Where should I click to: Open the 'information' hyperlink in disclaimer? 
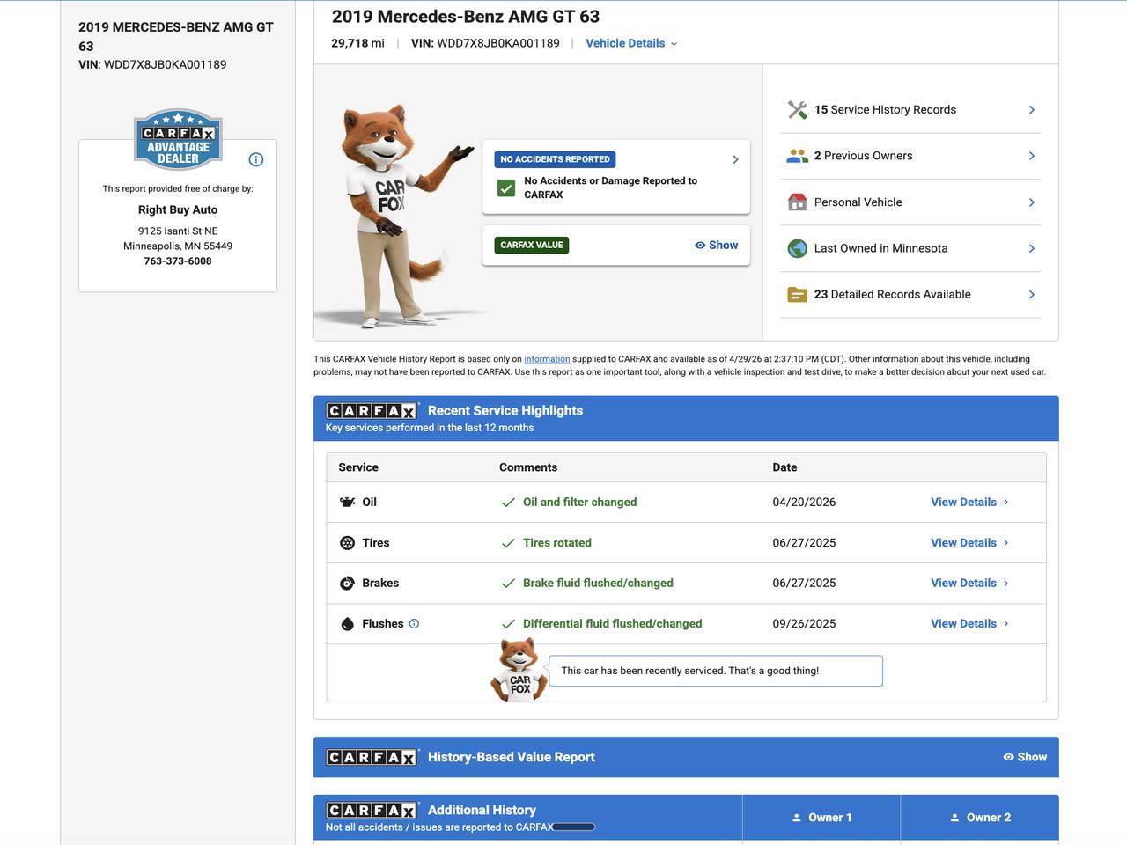coord(547,359)
